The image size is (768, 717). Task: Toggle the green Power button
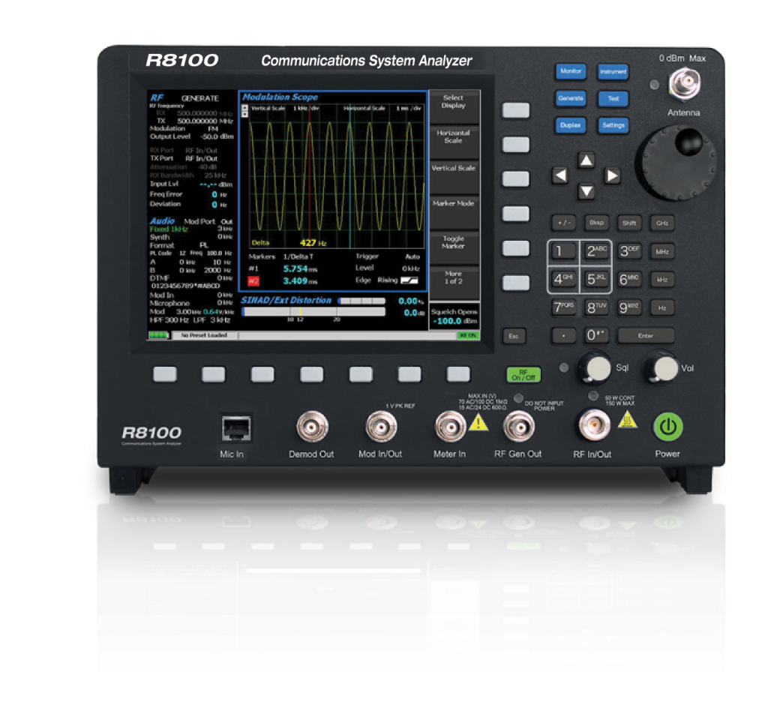pyautogui.click(x=668, y=427)
